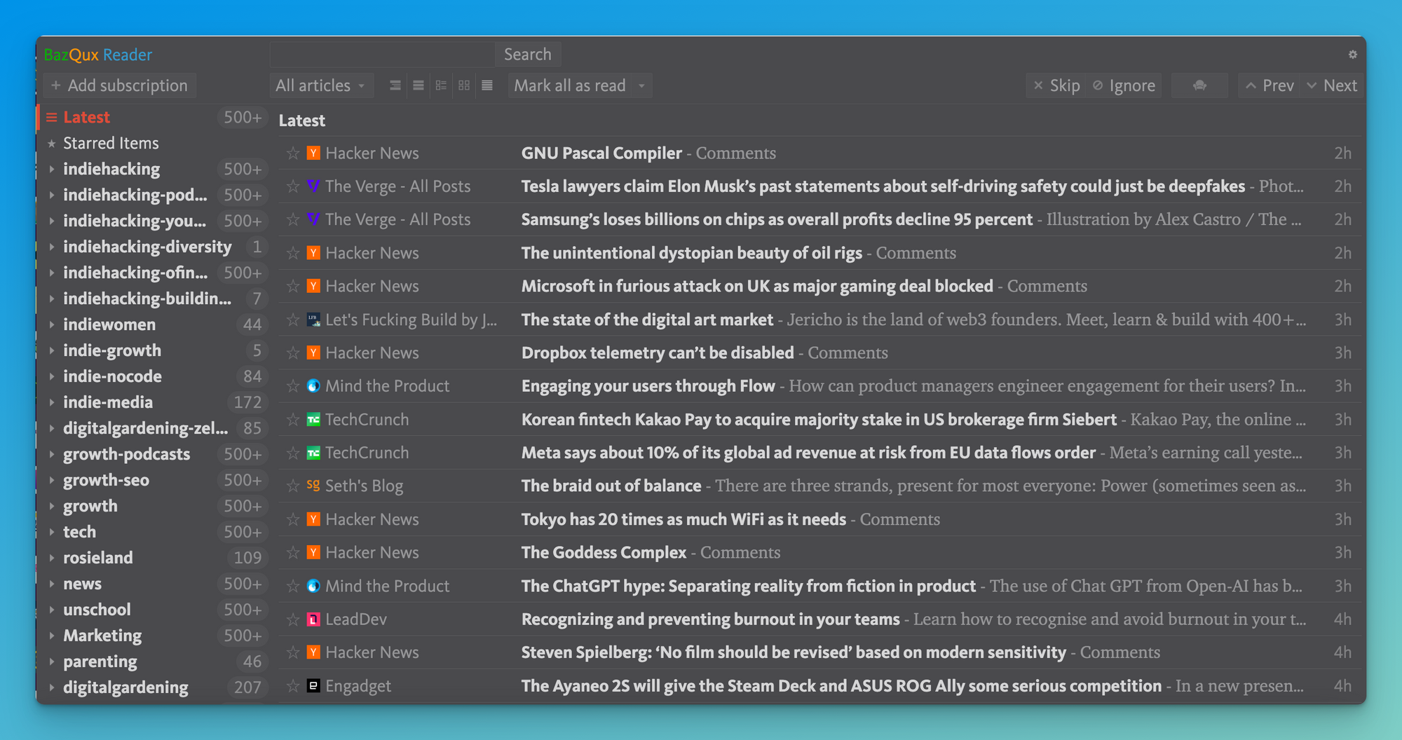This screenshot has width=1402, height=740.
Task: Go to previous article with Prev
Action: pos(1270,85)
